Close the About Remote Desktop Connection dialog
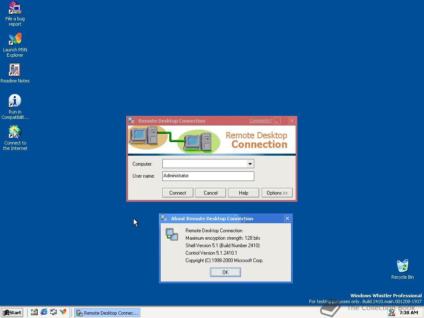 coord(287,218)
